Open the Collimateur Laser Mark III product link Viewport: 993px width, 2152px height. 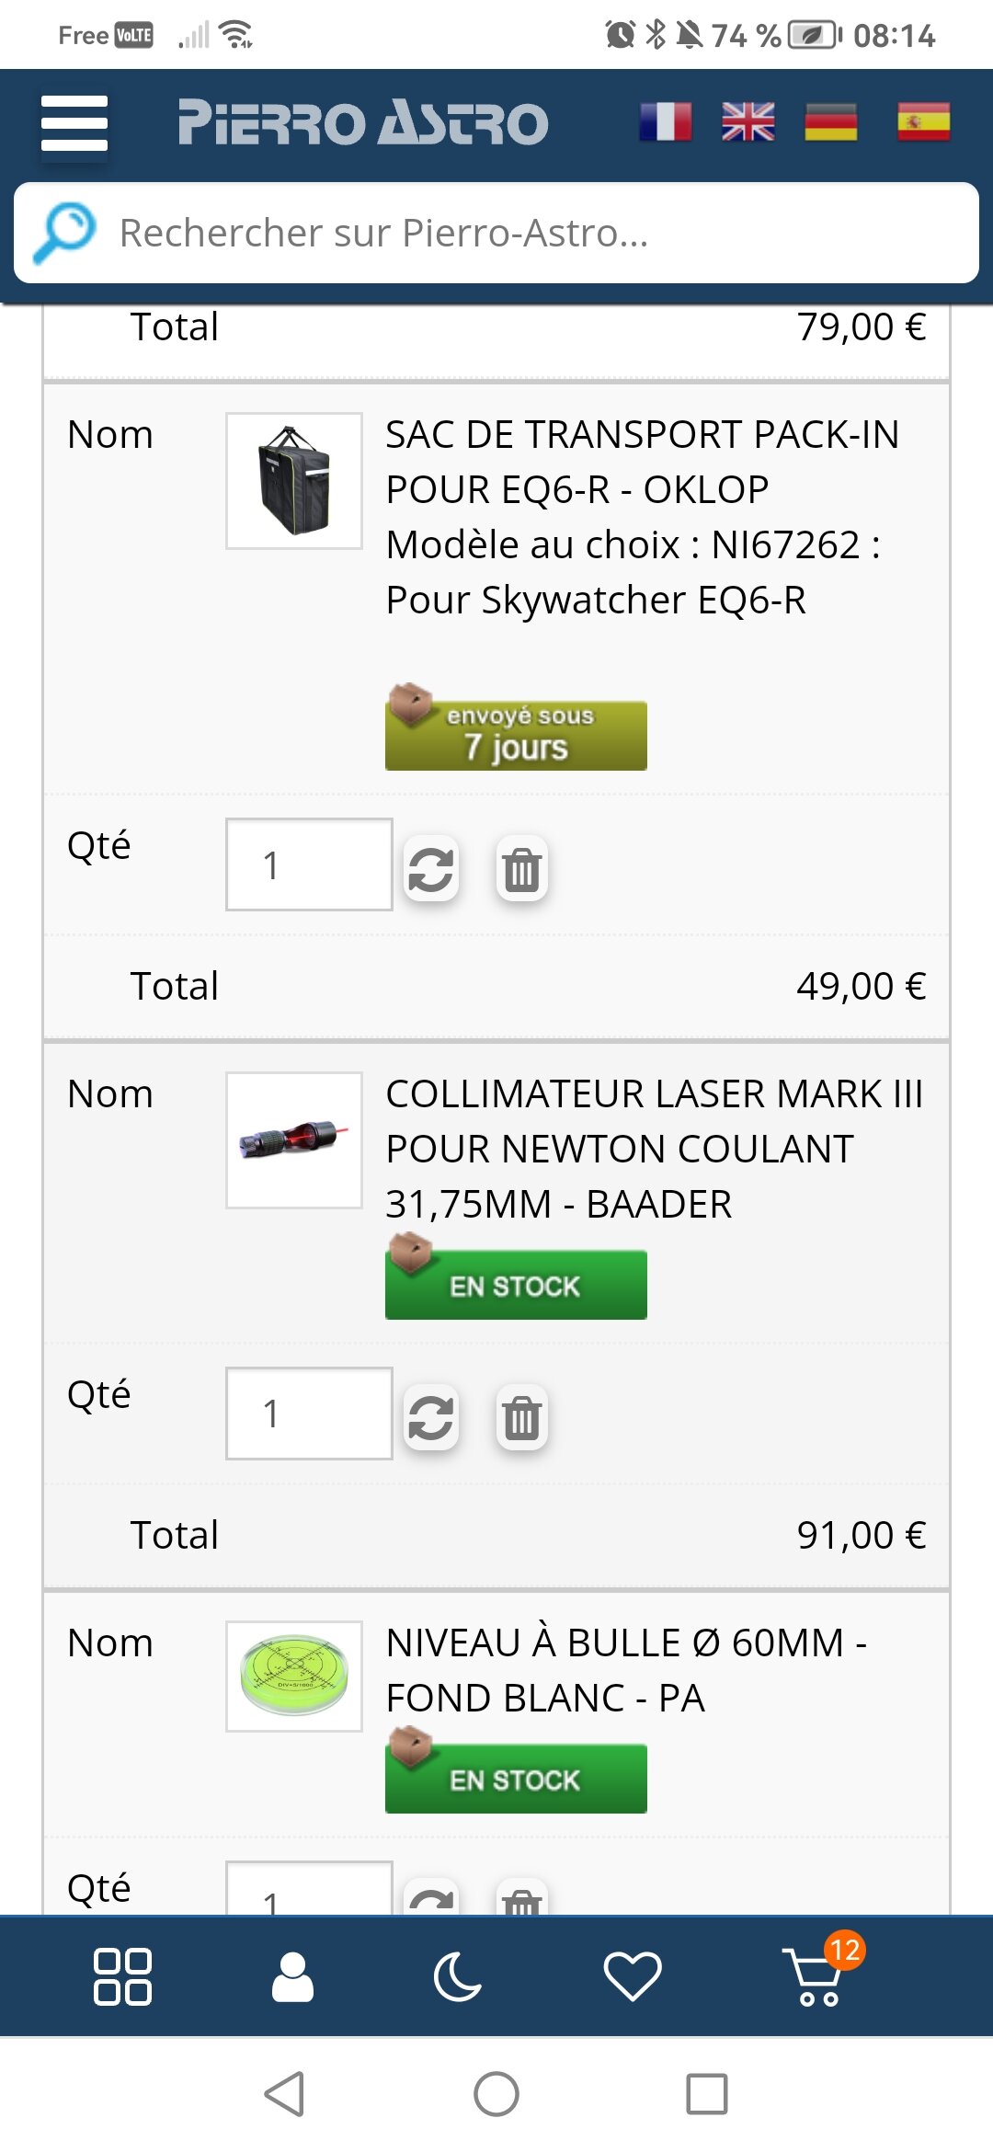click(x=653, y=1149)
